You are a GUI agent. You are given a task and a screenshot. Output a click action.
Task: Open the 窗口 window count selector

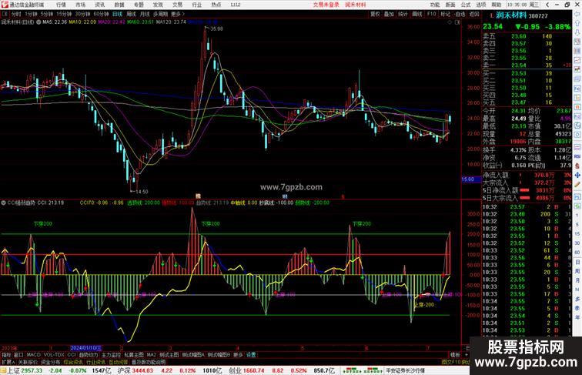(x=18, y=355)
